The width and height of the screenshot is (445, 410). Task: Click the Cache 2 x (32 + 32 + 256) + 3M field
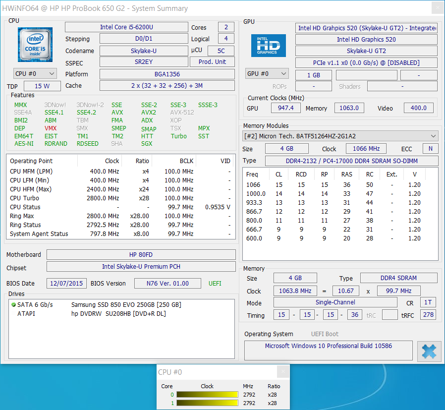point(167,86)
